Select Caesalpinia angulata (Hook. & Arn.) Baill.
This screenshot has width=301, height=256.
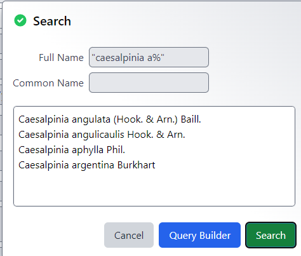pos(110,119)
